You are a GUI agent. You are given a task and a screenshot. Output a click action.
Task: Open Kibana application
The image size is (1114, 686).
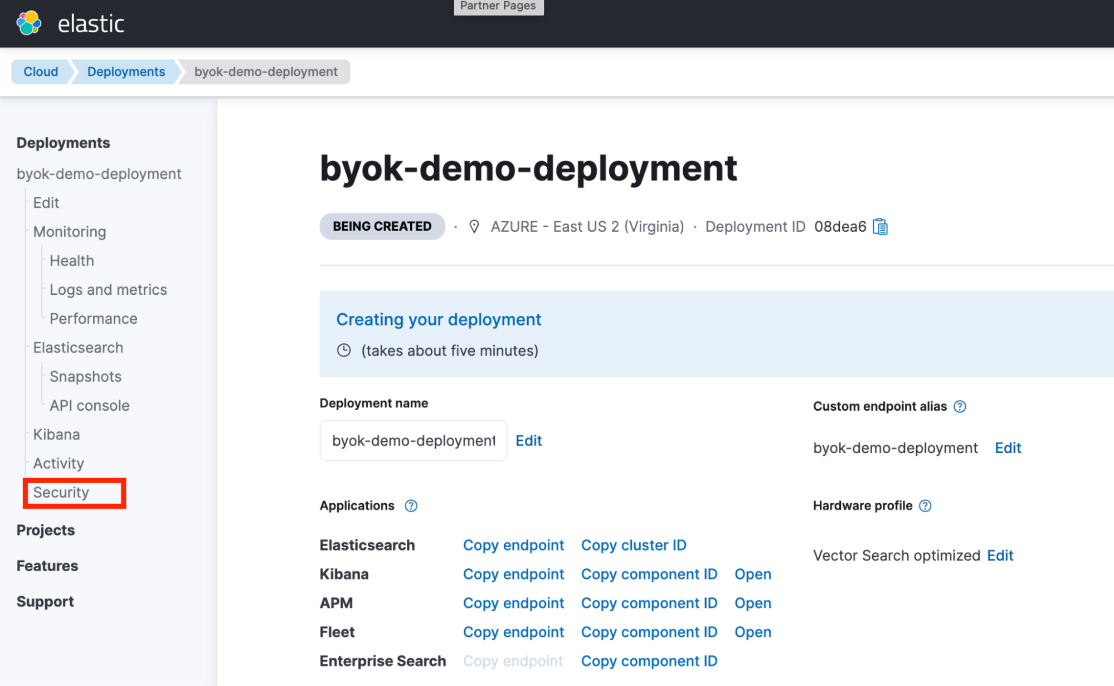tap(753, 575)
